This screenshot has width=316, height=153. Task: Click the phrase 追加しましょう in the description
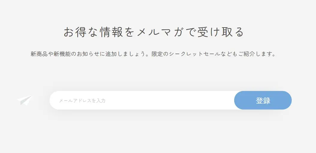[125, 54]
